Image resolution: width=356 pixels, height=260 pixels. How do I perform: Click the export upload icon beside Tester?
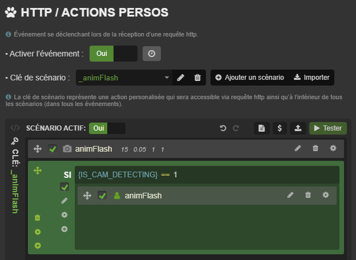click(298, 128)
